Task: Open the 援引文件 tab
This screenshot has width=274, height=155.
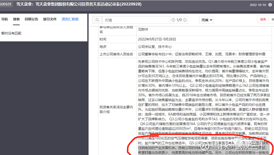Action: 50,19
